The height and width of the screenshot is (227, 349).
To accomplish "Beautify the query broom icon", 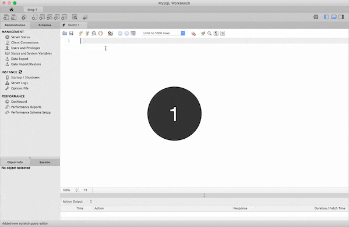I will [x=203, y=33].
